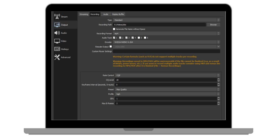Click the Browse button
277x138 pixels.
click(x=213, y=25)
